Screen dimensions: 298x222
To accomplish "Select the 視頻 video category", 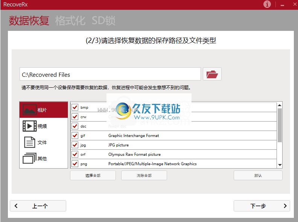I will 44,126.
